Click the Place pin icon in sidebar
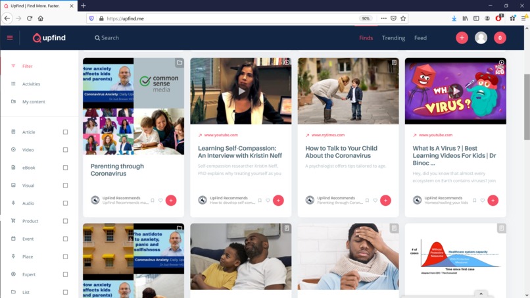Image resolution: width=530 pixels, height=298 pixels. [x=13, y=257]
